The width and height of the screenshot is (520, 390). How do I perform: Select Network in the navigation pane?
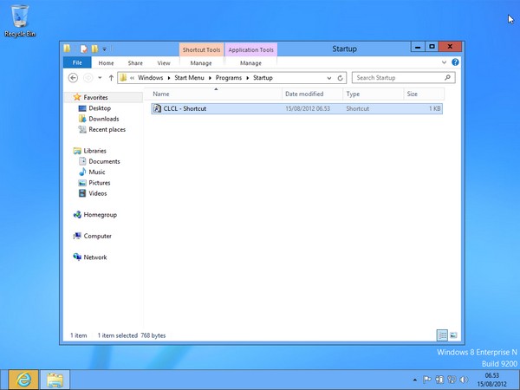coord(90,257)
